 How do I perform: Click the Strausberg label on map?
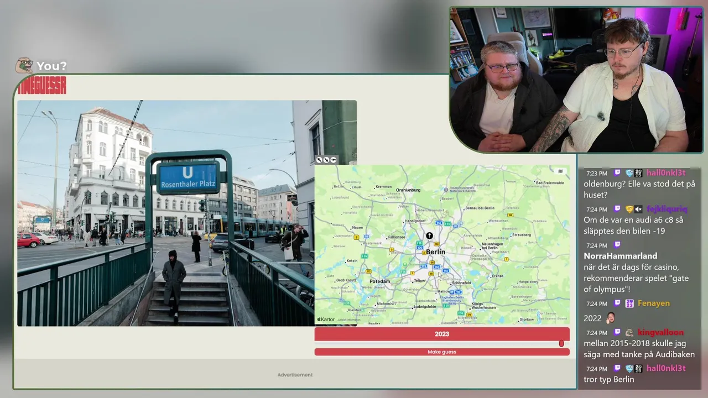[522, 235]
